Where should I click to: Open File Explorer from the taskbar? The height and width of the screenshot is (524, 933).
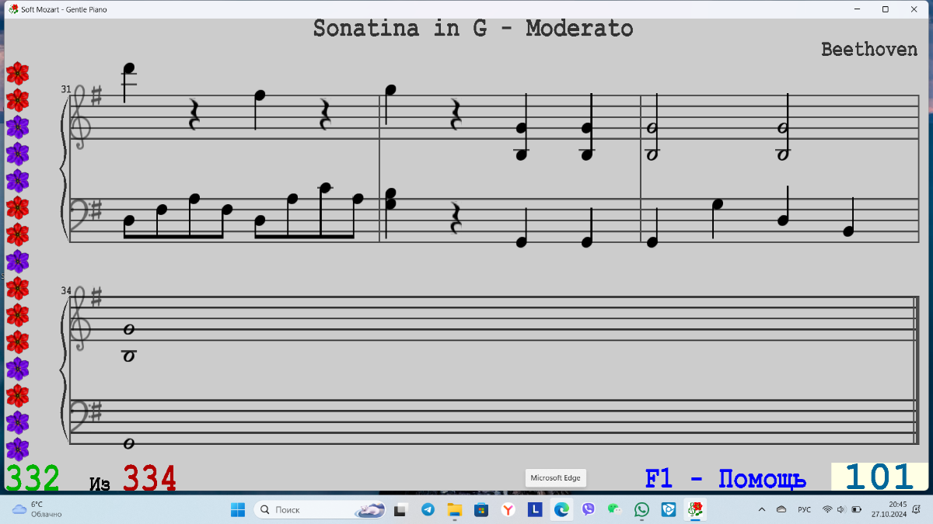[x=455, y=509]
